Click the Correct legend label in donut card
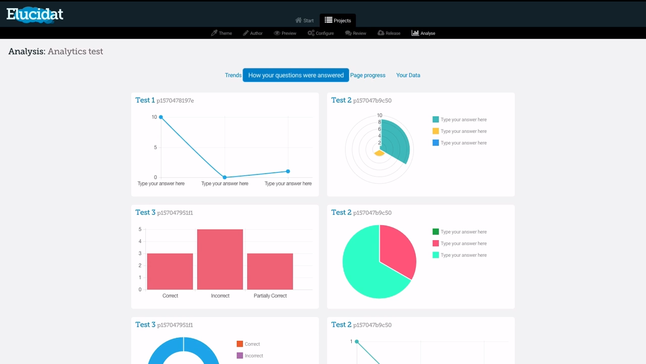This screenshot has height=364, width=646. point(252,344)
